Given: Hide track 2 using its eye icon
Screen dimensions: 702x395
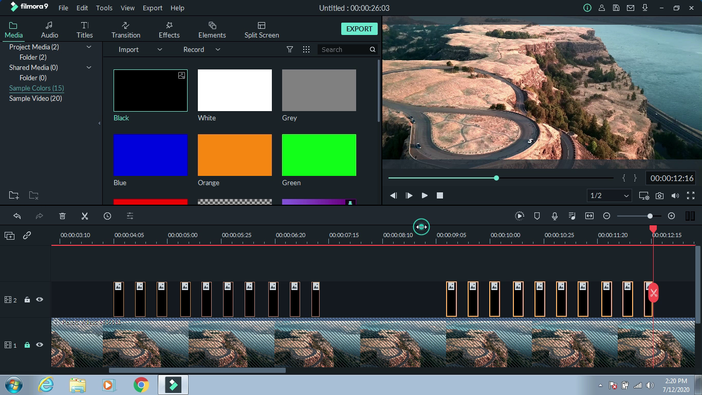Looking at the screenshot, I should pyautogui.click(x=40, y=299).
